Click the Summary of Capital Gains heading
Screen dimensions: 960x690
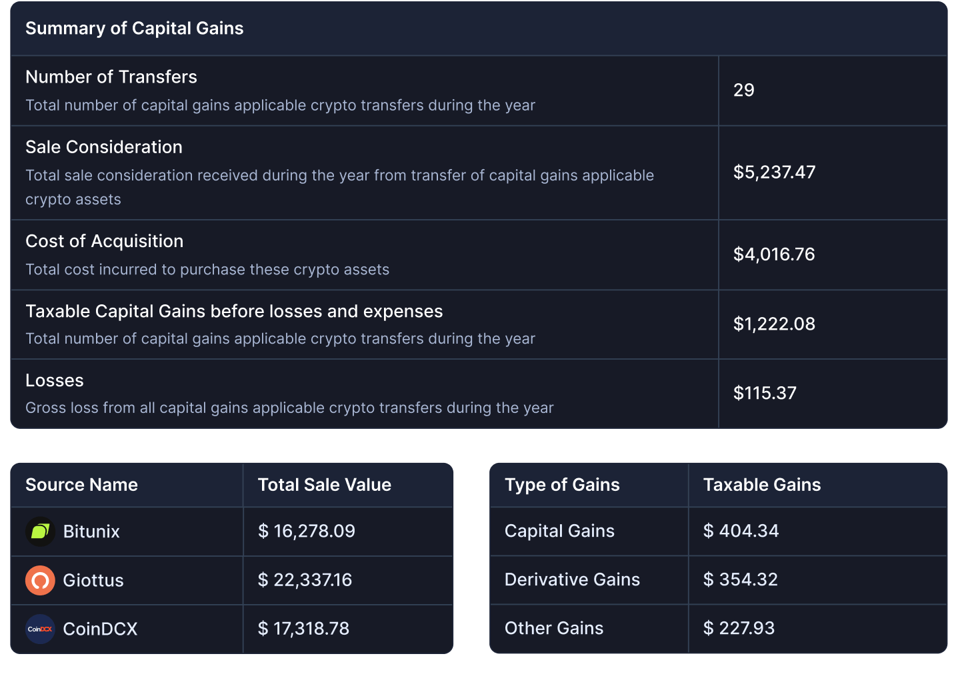(x=134, y=29)
